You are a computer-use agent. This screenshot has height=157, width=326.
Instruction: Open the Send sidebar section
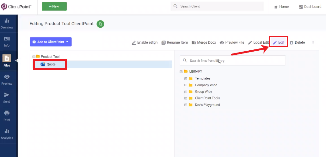pos(7,98)
